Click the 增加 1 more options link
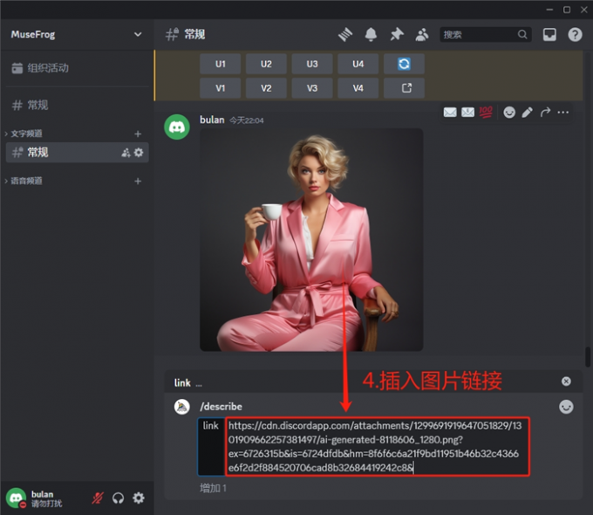The image size is (593, 515). point(213,489)
